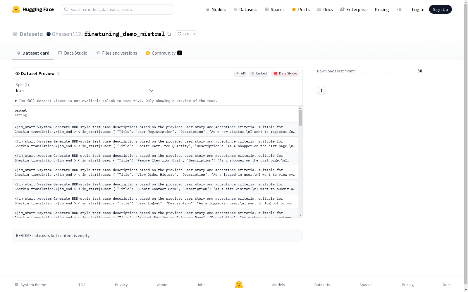
Task: Click the Ghassen112 user avatar
Action: click(49, 34)
